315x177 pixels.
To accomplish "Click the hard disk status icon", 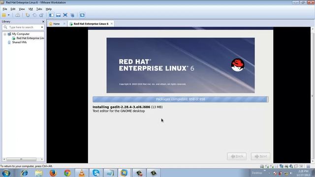I will pyautogui.click(x=262, y=166).
